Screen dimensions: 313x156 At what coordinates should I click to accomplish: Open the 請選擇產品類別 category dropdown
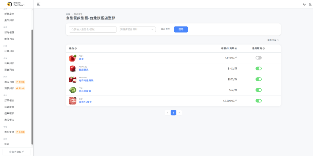click(137, 30)
